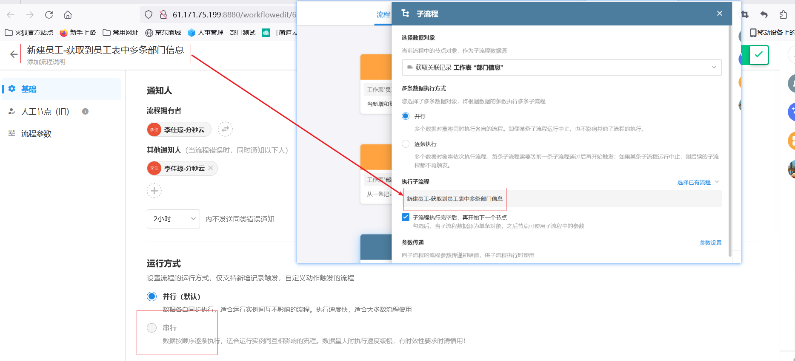Click the green checkmark toggle button
The image size is (795, 361).
point(758,55)
